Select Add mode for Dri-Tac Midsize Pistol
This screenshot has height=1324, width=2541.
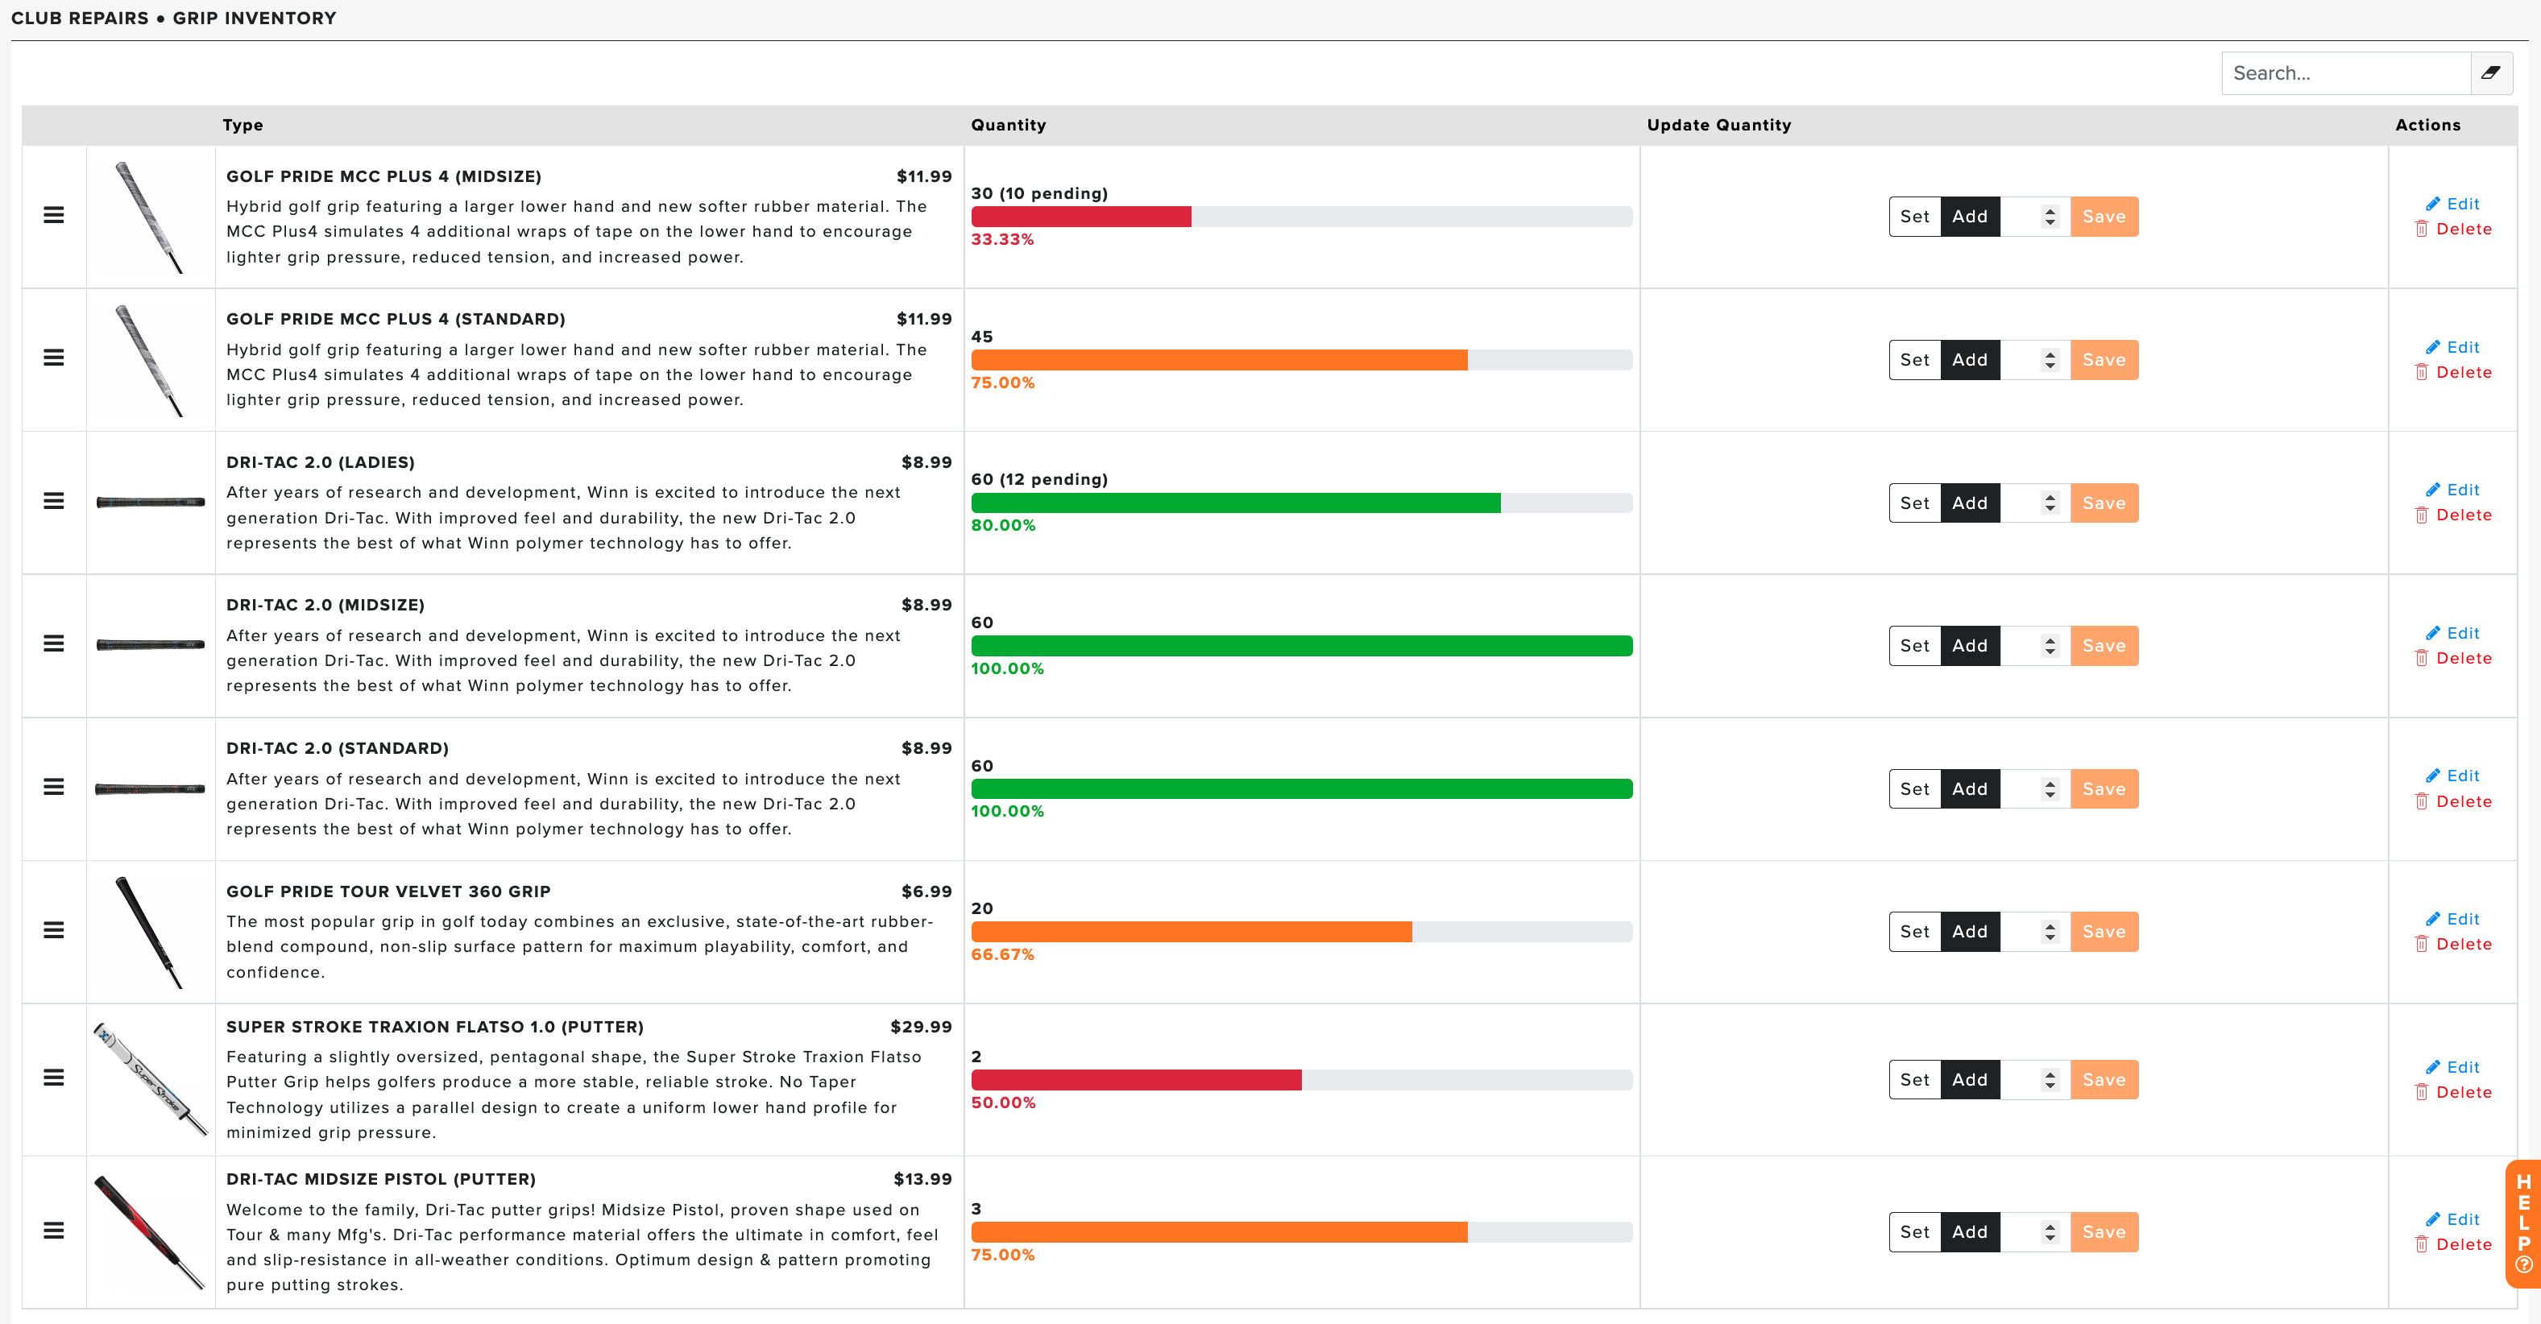[1970, 1232]
